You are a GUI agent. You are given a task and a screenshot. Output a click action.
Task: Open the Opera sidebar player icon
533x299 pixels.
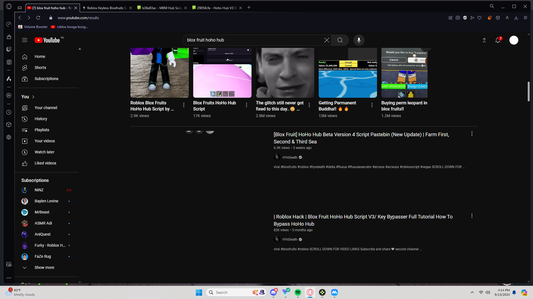pyautogui.click(x=9, y=95)
